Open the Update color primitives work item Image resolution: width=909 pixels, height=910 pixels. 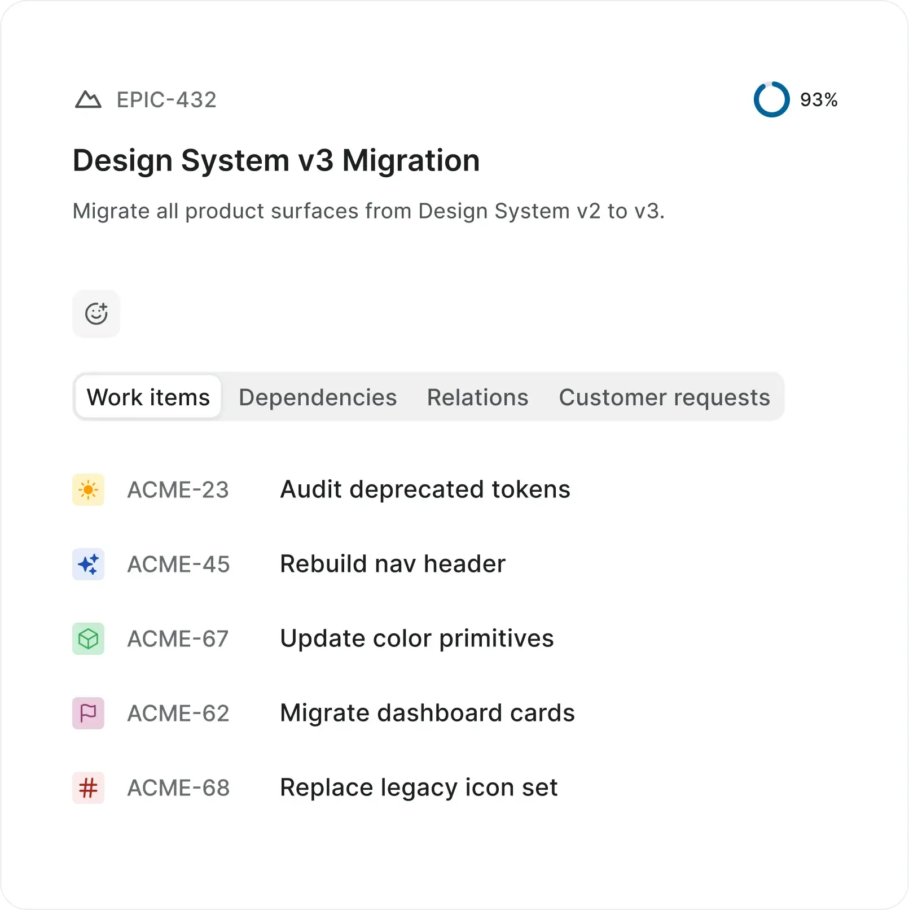416,638
